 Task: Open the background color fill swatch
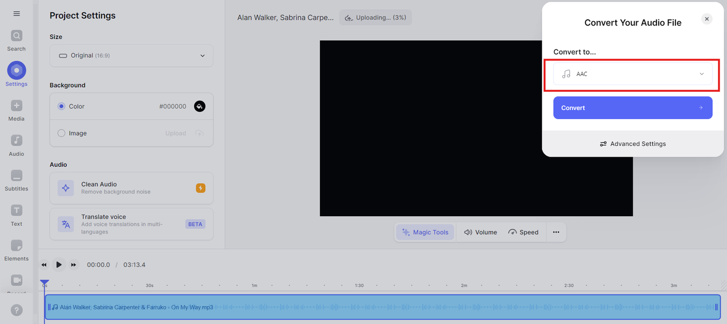199,106
